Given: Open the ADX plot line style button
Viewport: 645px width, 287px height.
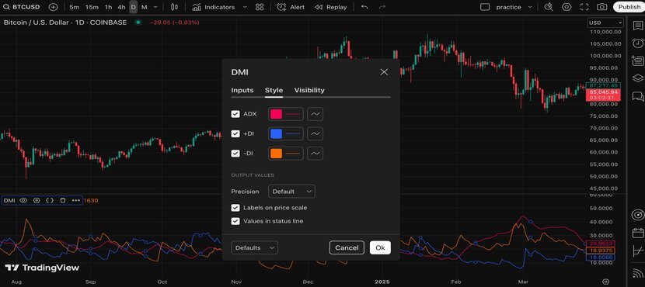Looking at the screenshot, I should pyautogui.click(x=315, y=114).
